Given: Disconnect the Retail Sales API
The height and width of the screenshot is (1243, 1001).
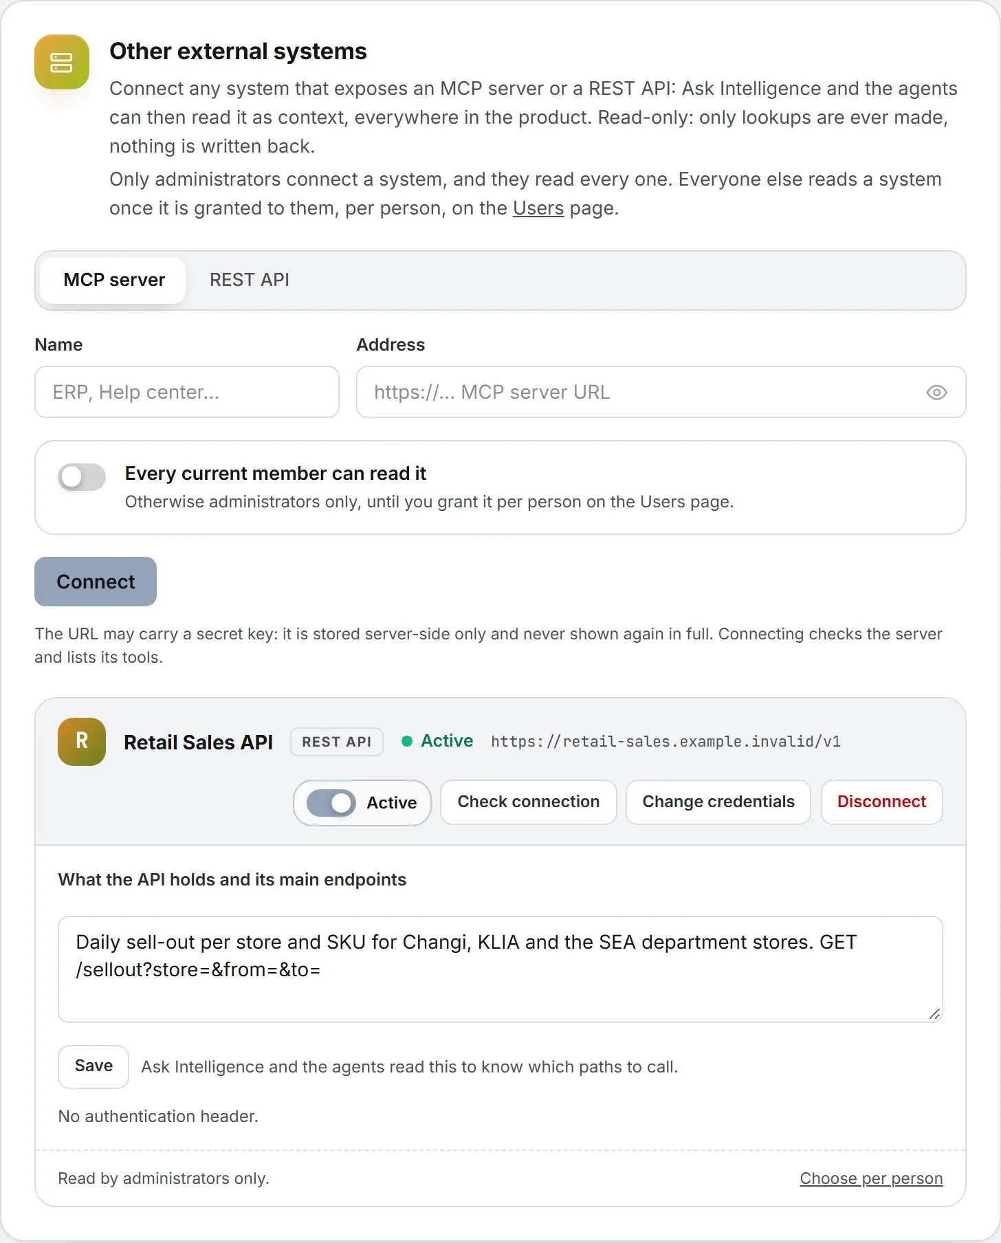Looking at the screenshot, I should [x=882, y=802].
